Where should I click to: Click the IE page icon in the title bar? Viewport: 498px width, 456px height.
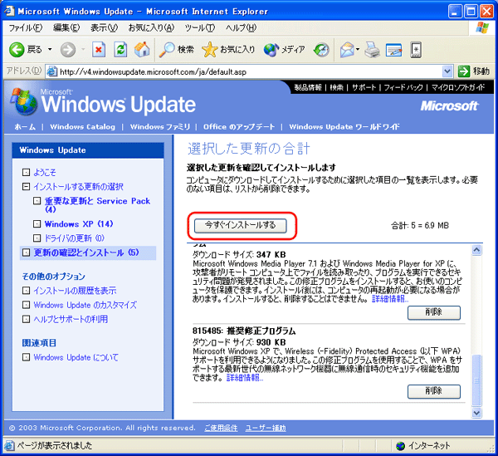9,11
